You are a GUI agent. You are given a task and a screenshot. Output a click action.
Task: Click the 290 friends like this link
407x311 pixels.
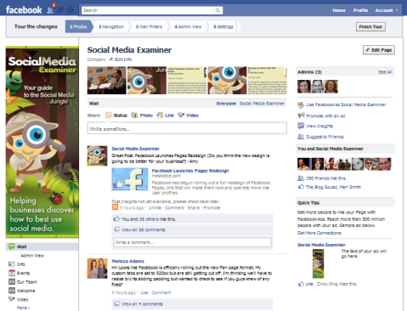click(x=326, y=178)
